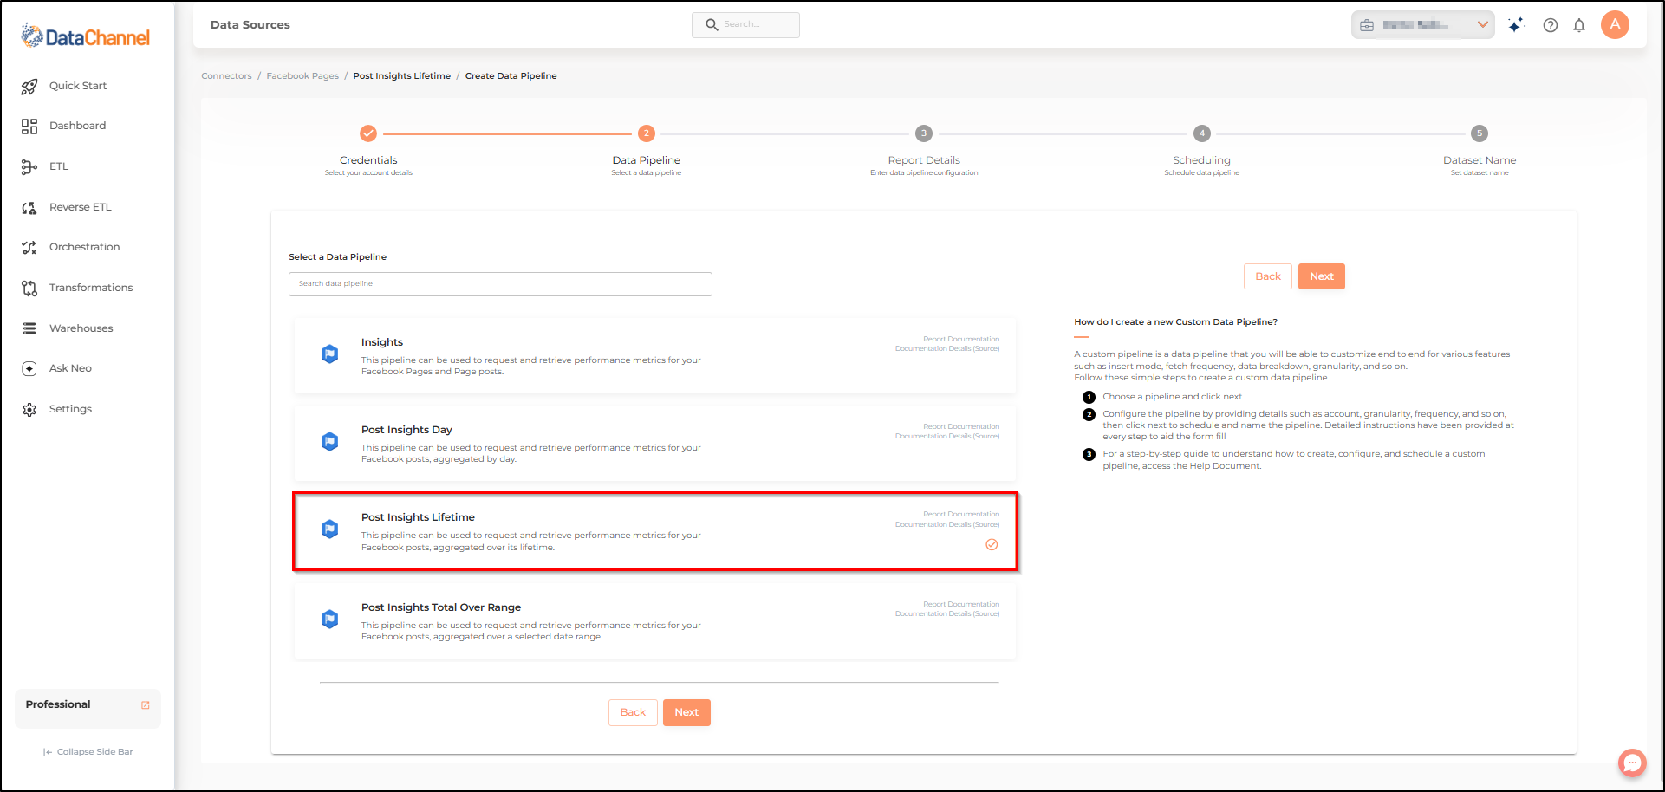Select the Post Insights Lifetime title
This screenshot has width=1665, height=792.
click(x=418, y=517)
